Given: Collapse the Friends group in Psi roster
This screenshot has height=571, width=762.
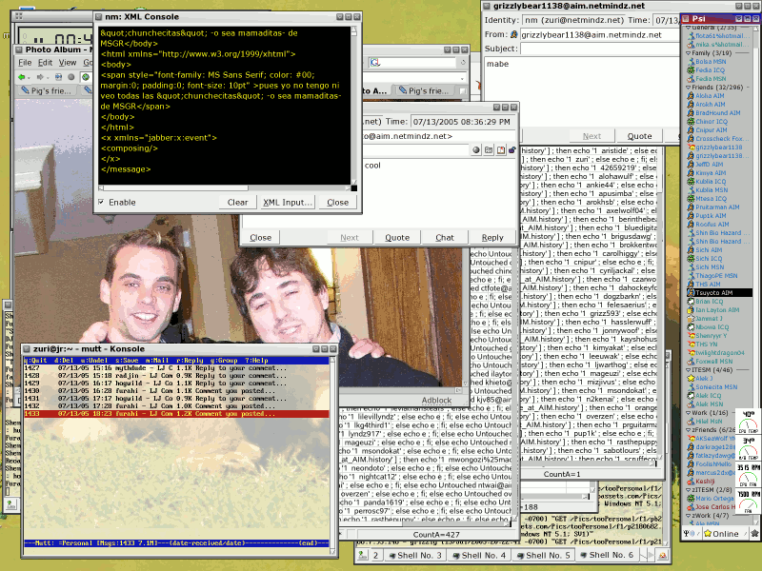Looking at the screenshot, I should tap(685, 88).
